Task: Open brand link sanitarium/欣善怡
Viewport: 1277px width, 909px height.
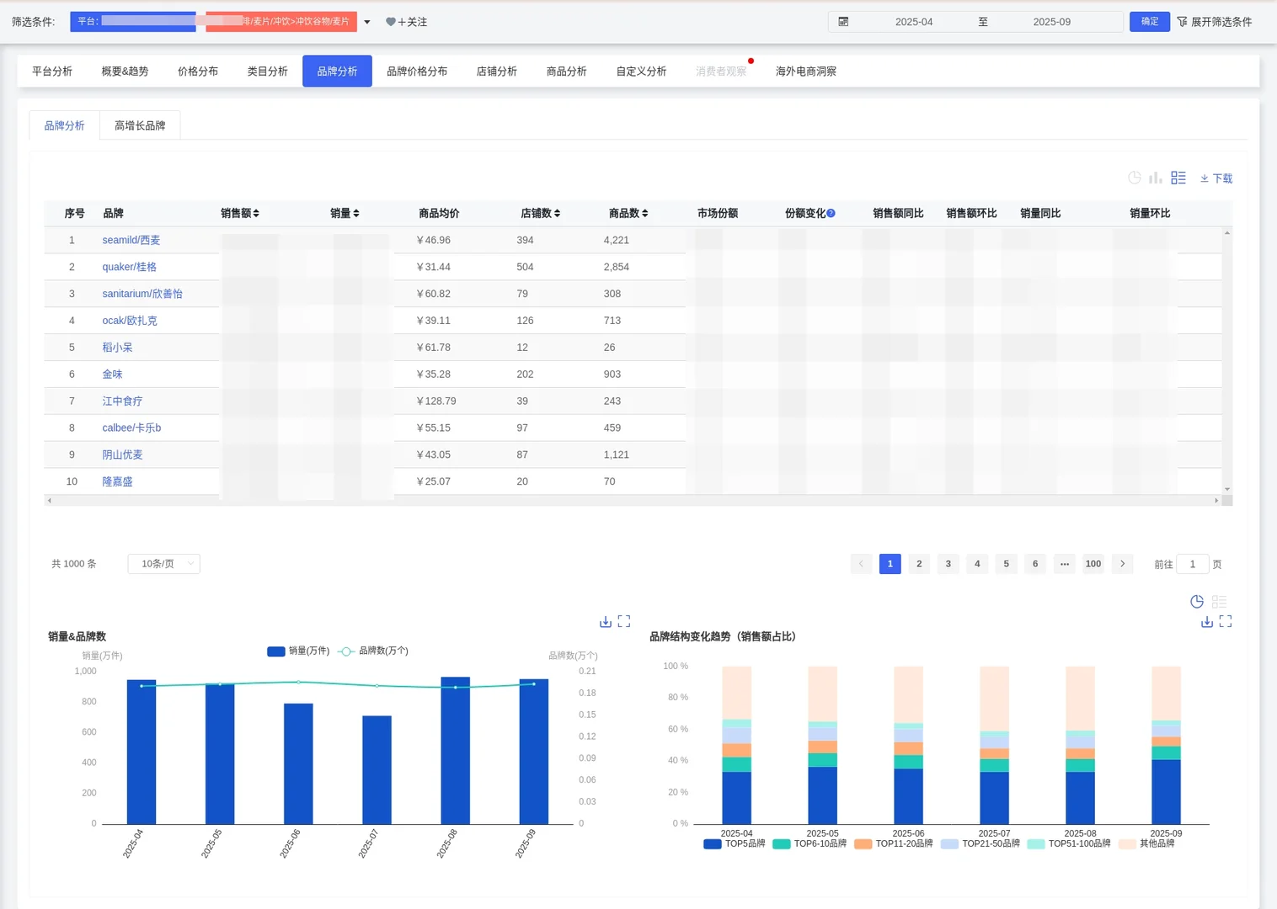Action: 142,294
